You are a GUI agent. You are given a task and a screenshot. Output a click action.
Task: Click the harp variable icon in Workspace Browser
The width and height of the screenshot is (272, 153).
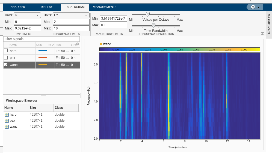pyautogui.click(x=7, y=115)
